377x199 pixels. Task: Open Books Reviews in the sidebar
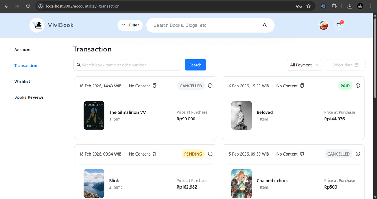click(x=29, y=97)
